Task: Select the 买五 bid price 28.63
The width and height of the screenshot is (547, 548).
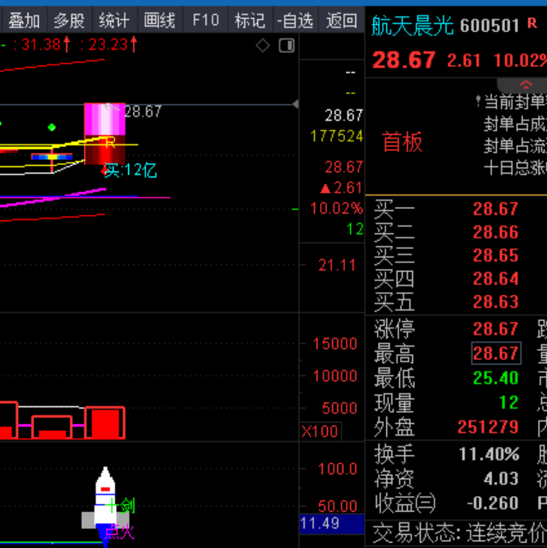Action: pyautogui.click(x=495, y=302)
